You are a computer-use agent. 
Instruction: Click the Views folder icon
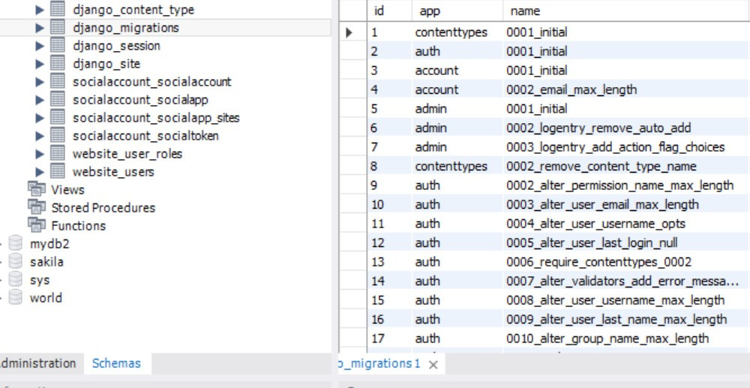coord(37,189)
